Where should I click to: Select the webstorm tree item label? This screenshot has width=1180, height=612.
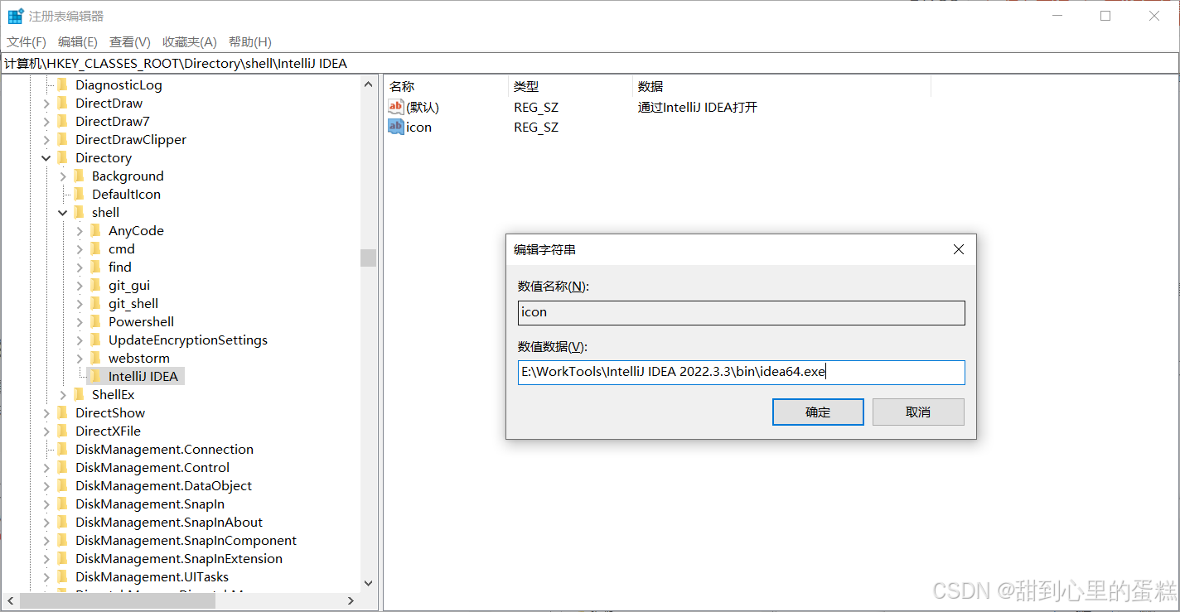click(139, 358)
